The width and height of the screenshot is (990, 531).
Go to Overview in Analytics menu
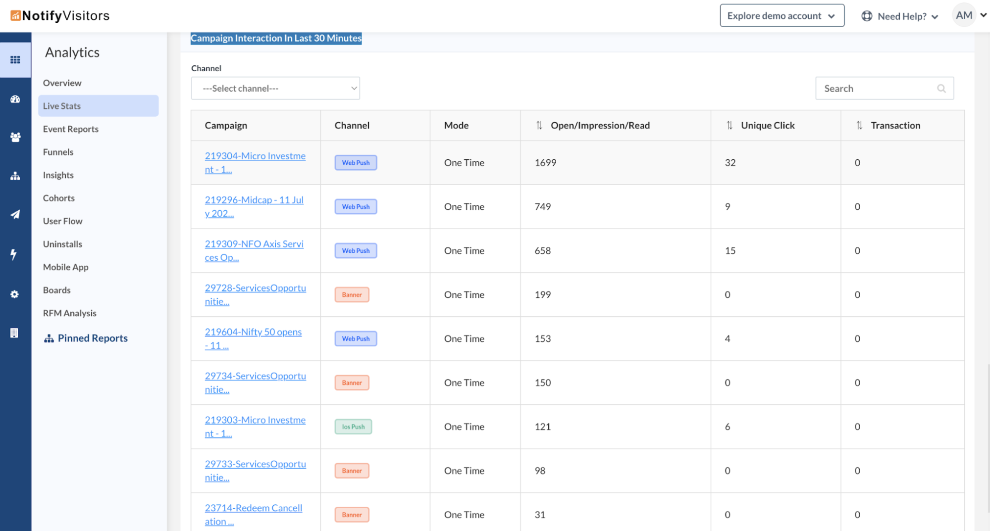62,83
